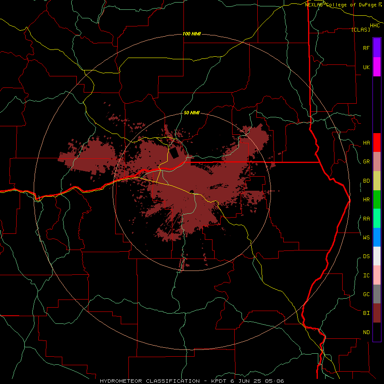
Task: Click the BD yellow legend swatch
Action: [x=377, y=181]
